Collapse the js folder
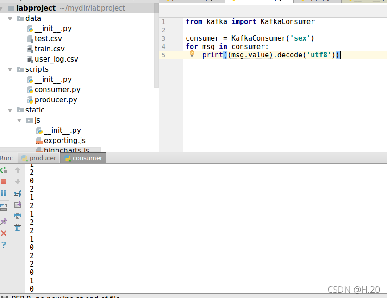The image size is (387, 298). coord(19,120)
